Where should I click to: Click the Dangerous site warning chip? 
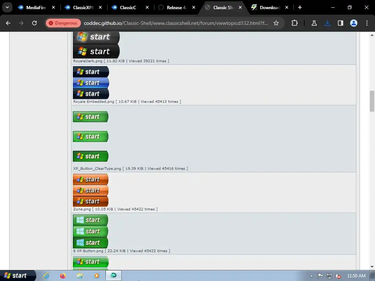[x=63, y=23]
